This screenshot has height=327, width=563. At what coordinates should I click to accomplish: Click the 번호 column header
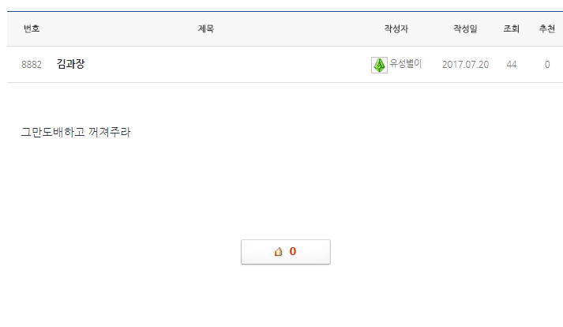[32, 28]
